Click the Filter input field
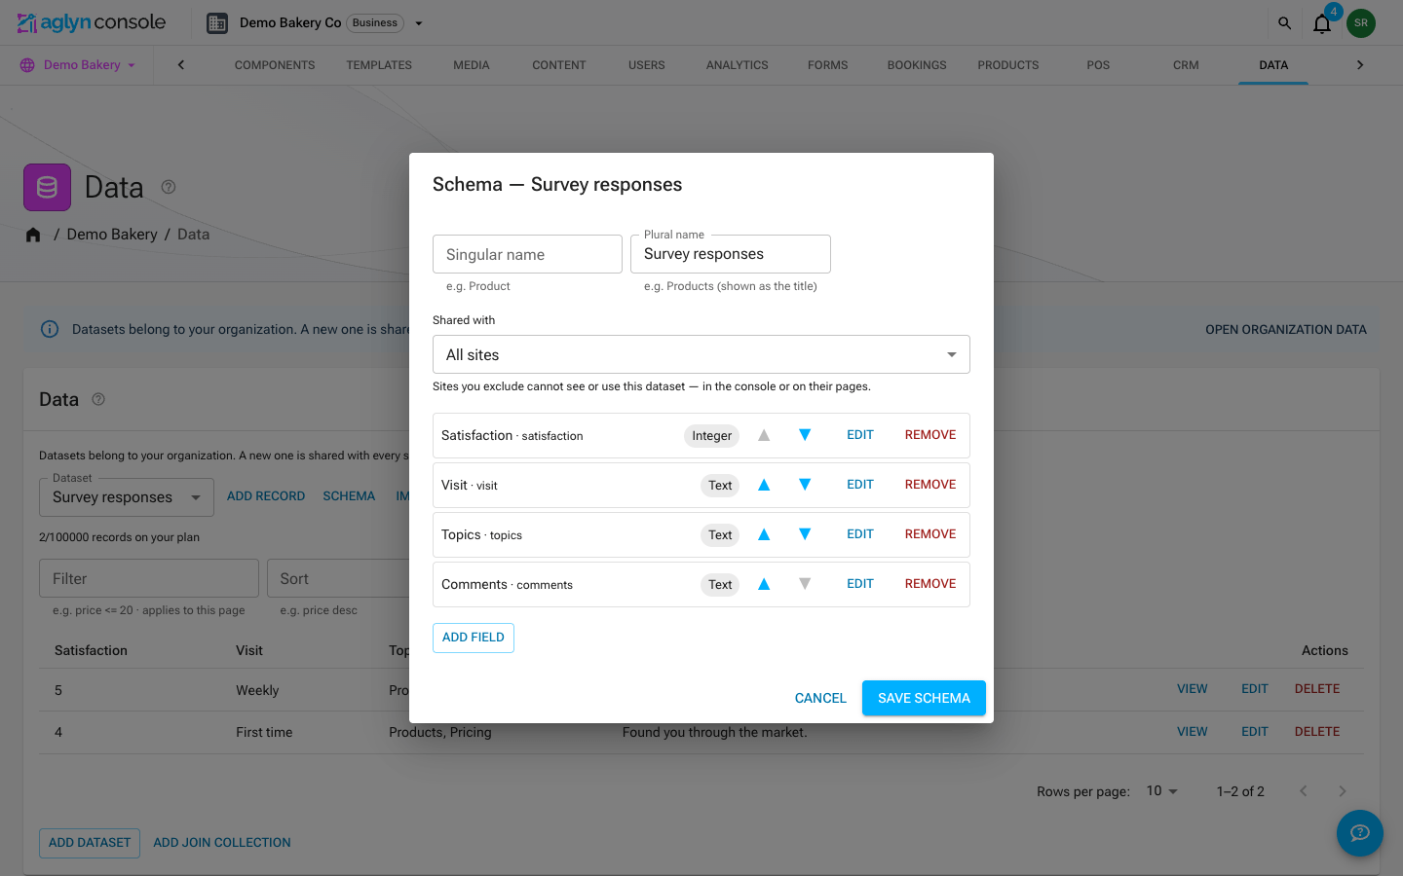 149,578
